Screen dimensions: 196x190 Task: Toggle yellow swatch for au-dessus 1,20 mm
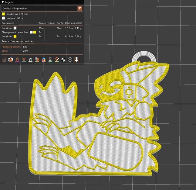(x=3, y=14)
